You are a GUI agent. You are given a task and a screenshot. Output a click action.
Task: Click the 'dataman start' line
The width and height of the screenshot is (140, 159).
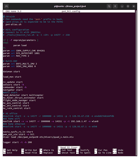click(11, 72)
